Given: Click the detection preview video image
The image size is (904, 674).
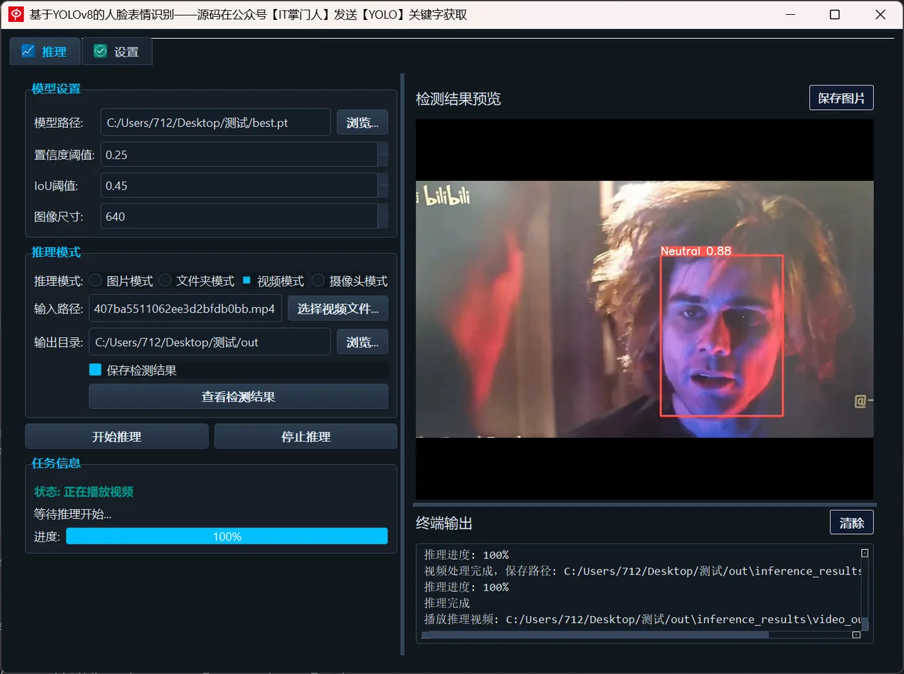Looking at the screenshot, I should click(x=644, y=309).
